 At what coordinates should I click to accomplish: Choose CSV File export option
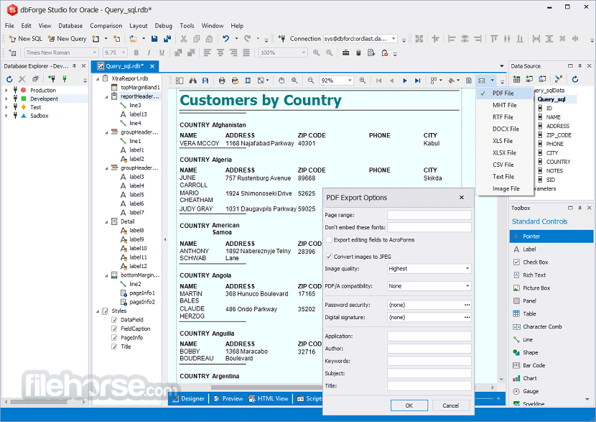(x=505, y=165)
